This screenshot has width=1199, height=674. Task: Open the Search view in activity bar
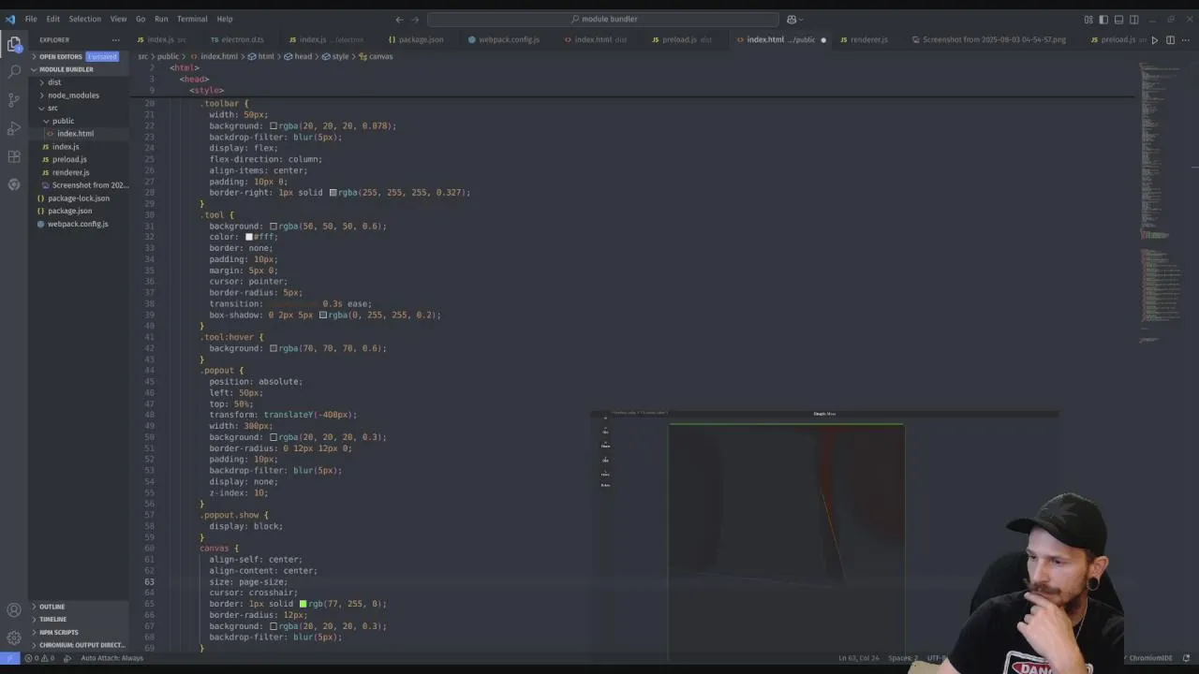[x=14, y=71]
